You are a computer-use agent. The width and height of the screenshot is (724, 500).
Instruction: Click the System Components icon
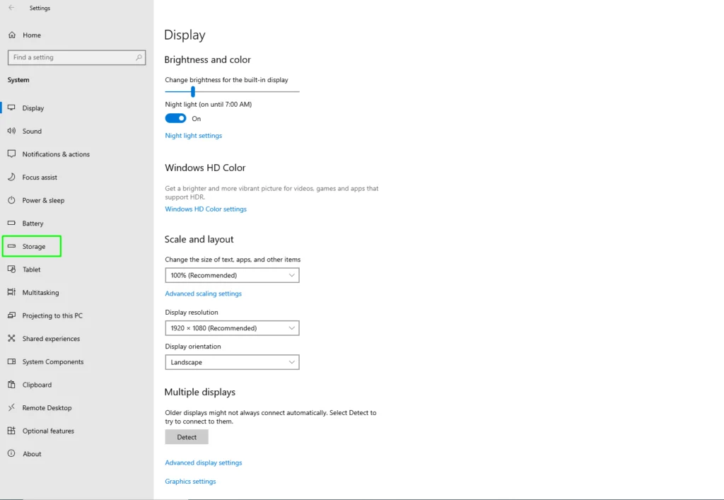tap(11, 361)
